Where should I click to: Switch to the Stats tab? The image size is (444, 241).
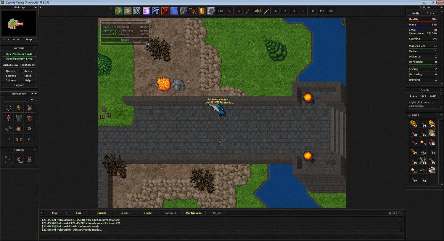tap(430, 13)
